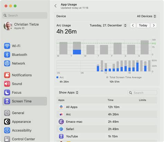Open General label in sidebar
This screenshot has height=142, width=164.
[x=18, y=113]
